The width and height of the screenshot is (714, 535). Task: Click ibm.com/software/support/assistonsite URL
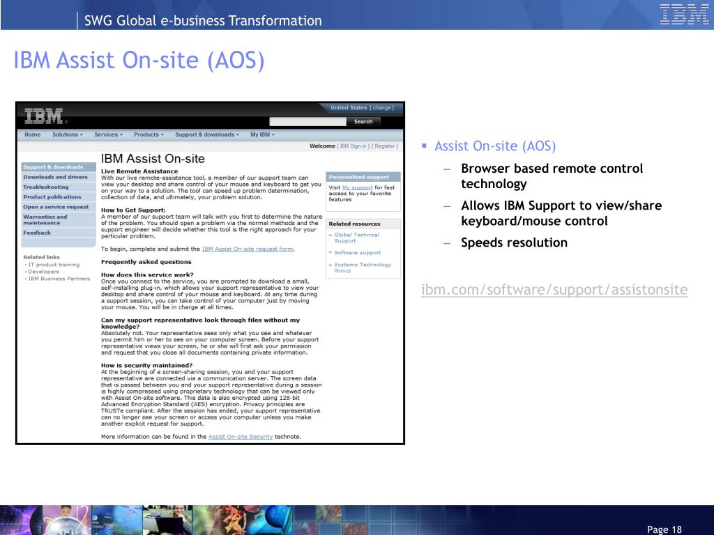coord(554,289)
